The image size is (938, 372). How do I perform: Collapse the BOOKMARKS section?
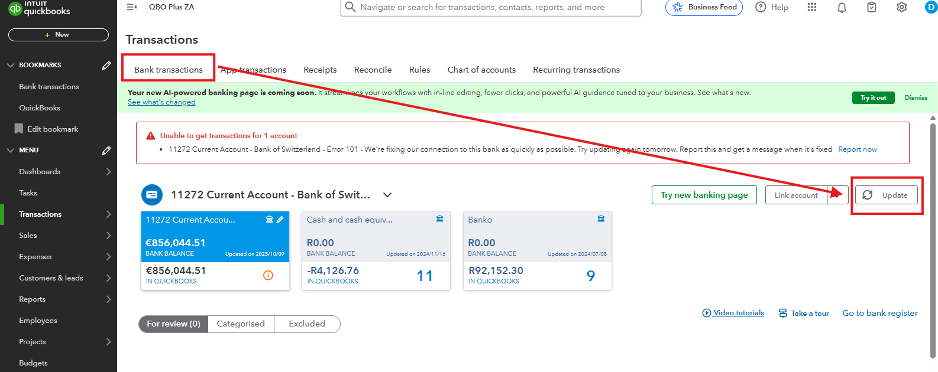(11, 65)
